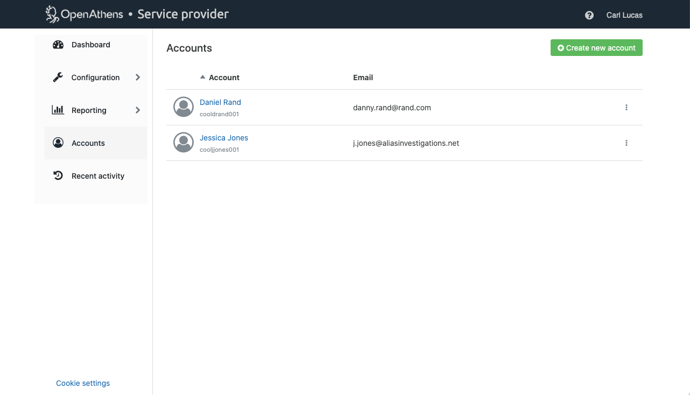Image resolution: width=690 pixels, height=395 pixels.
Task: Open the options menu for Daniel Rand
Action: 626,108
